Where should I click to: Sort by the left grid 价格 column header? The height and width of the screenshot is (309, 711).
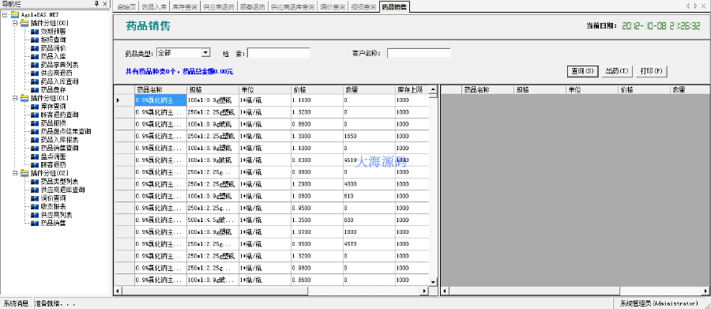click(x=317, y=90)
